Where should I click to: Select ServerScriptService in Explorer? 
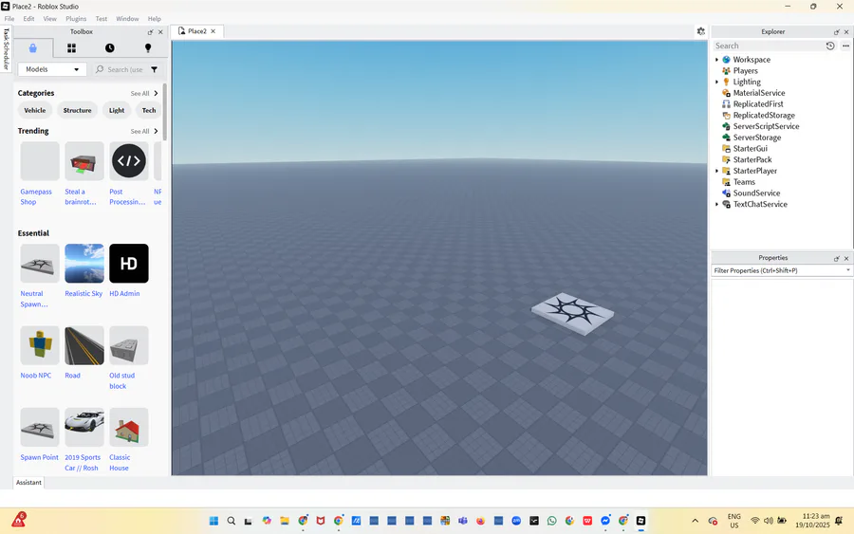click(766, 126)
